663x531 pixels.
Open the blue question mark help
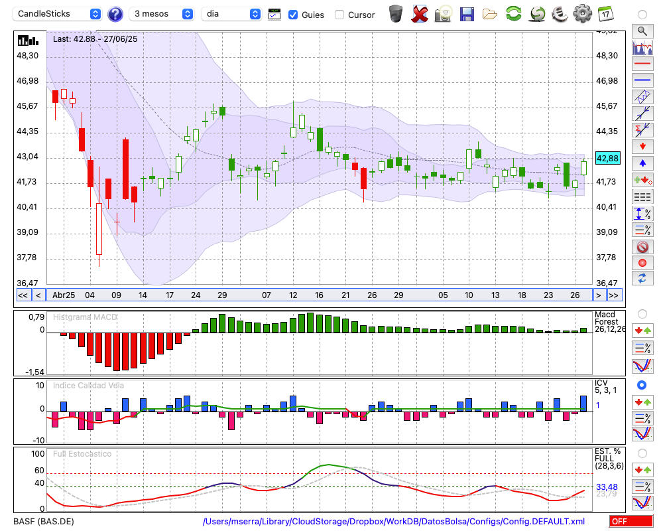[x=115, y=15]
